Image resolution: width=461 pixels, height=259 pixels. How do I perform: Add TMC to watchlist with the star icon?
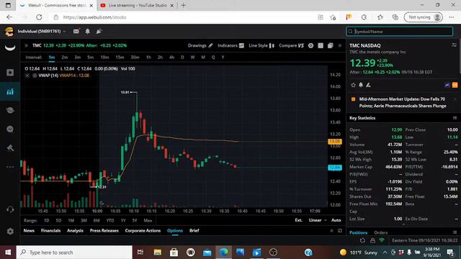tap(353, 85)
